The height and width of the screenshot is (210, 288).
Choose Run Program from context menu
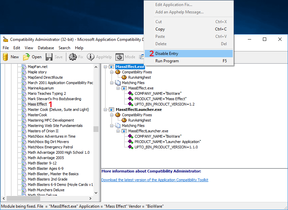coord(167,61)
